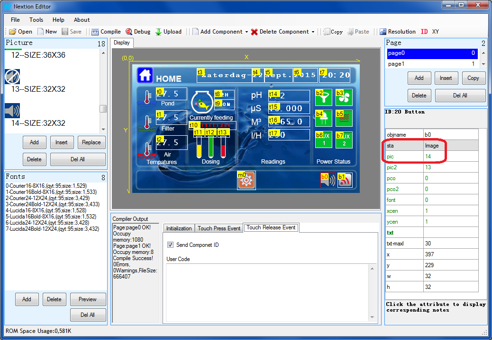Switch to Touch Press Event tab
The width and height of the screenshot is (492, 340).
(x=219, y=228)
